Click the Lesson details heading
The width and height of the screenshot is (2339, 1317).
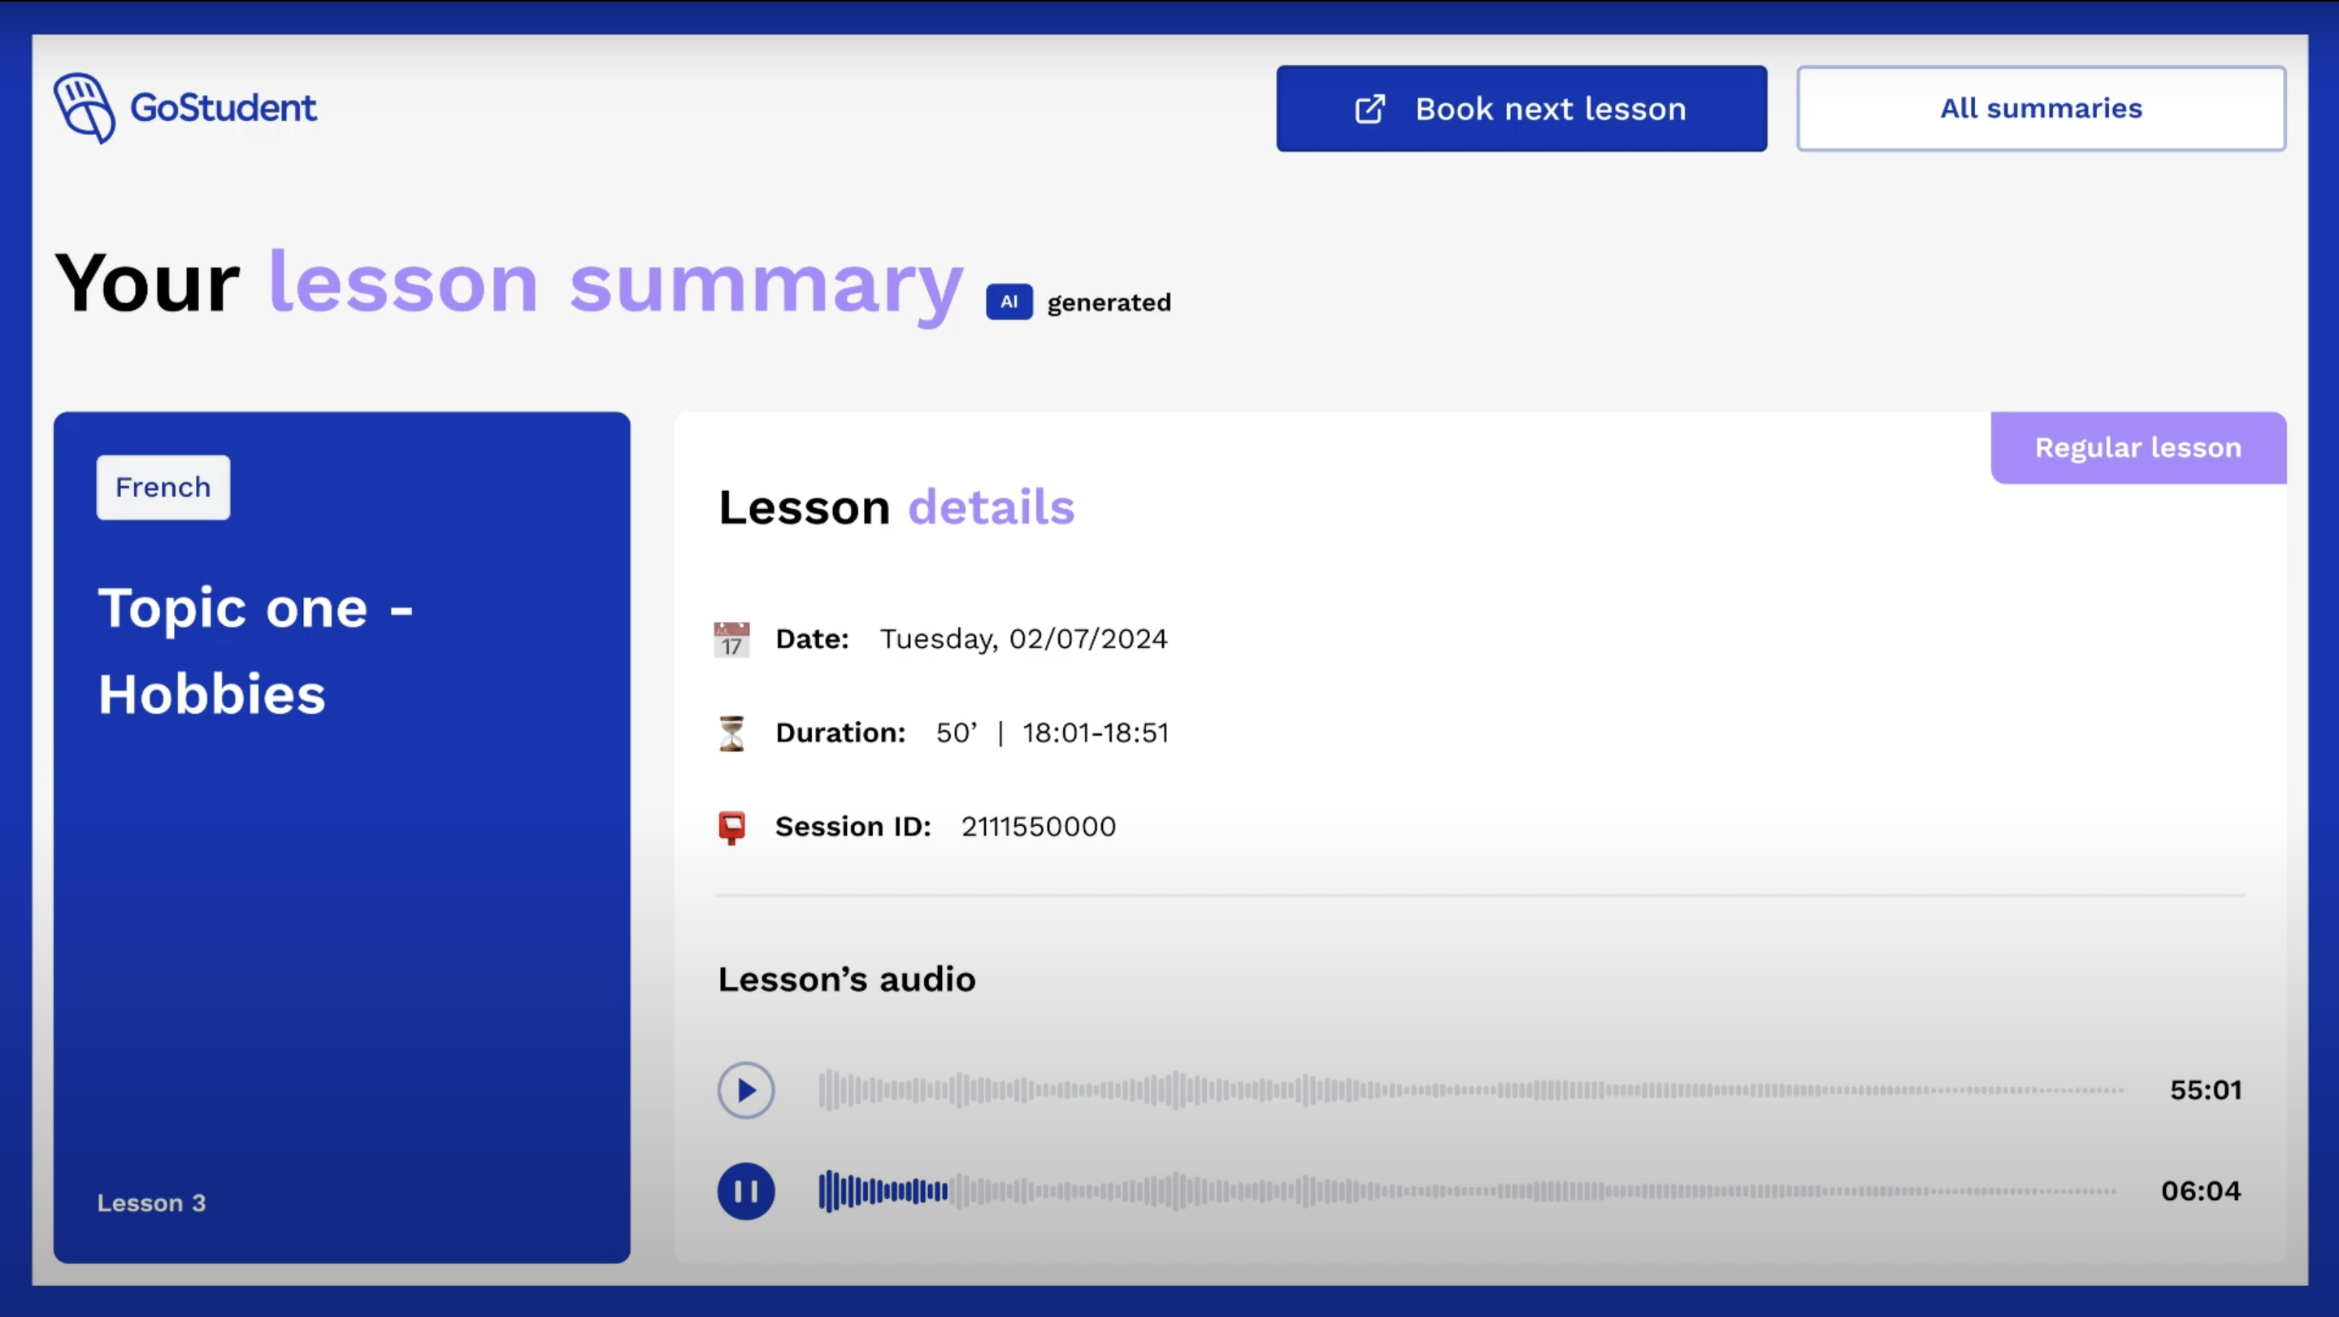point(897,508)
